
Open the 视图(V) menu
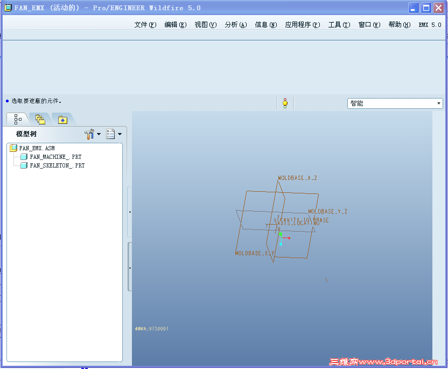pyautogui.click(x=206, y=25)
